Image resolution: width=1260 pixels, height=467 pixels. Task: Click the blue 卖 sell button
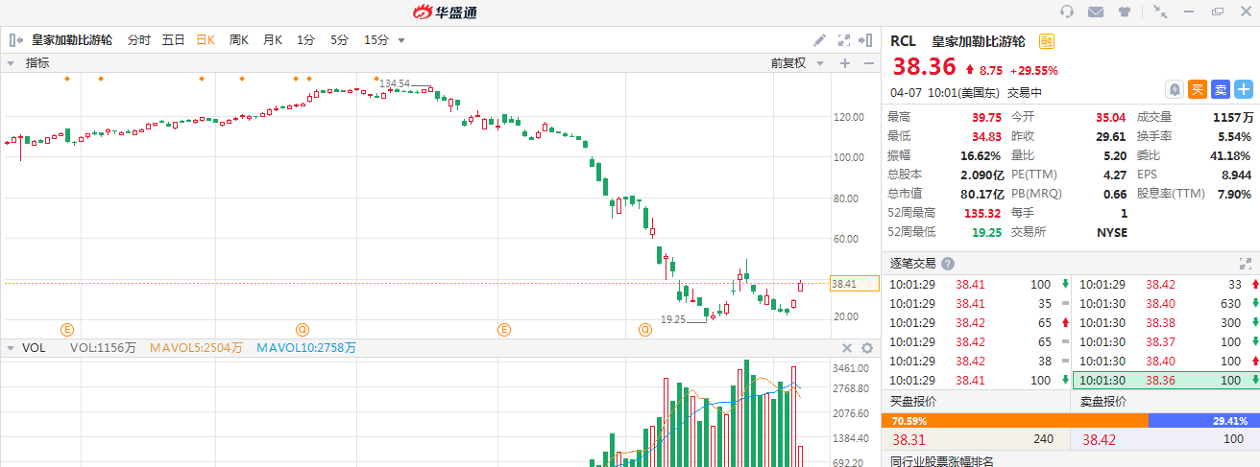(x=1221, y=89)
